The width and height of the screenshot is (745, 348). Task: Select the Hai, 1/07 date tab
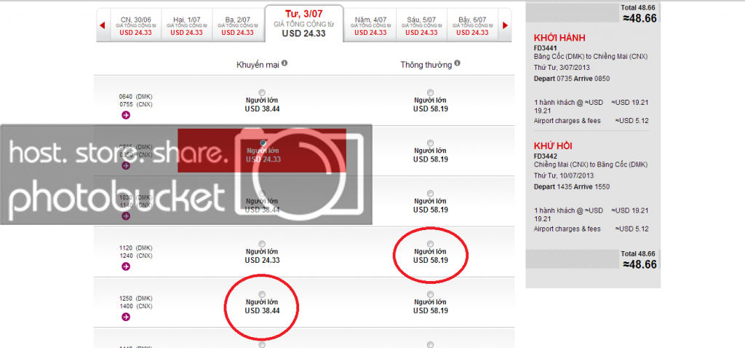point(186,25)
